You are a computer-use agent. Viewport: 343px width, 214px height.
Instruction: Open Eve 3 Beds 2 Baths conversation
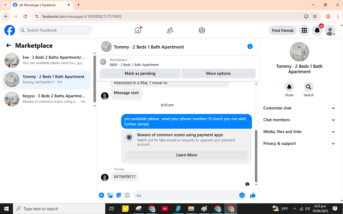46,60
